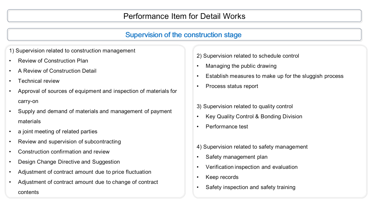Viewport: 369px width, 221px height.
Task: Select the 'Review of Construction Plan' bullet
Action: pyautogui.click(x=53, y=61)
